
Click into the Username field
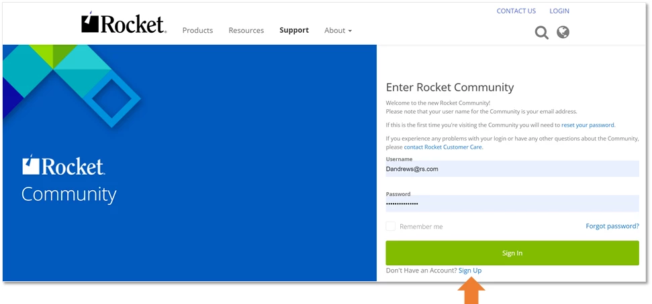(x=512, y=169)
